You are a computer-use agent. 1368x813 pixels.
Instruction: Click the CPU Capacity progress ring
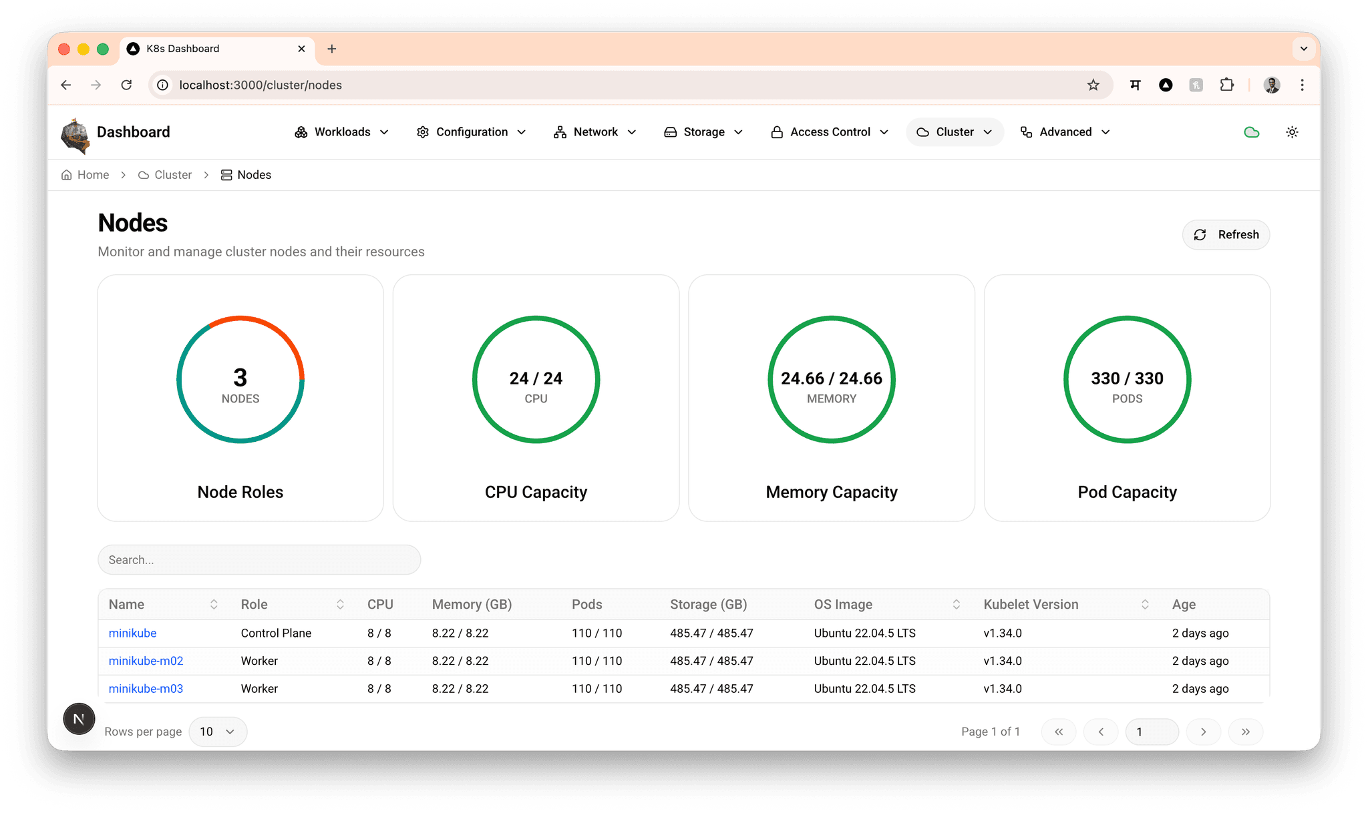(x=536, y=380)
